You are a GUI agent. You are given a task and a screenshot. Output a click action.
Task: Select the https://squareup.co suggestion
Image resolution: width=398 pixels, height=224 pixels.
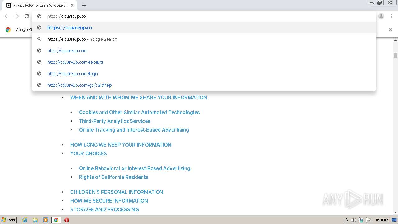coord(70,28)
